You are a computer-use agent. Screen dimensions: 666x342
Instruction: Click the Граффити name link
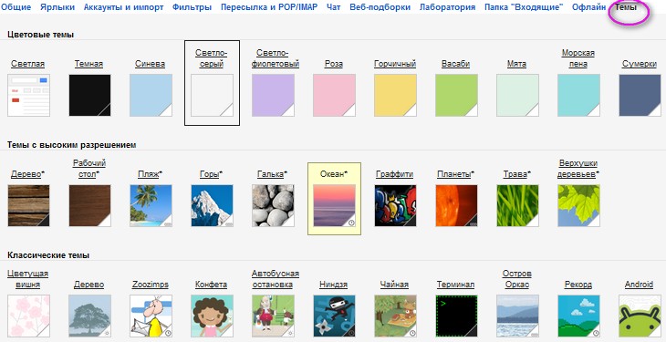coord(395,174)
